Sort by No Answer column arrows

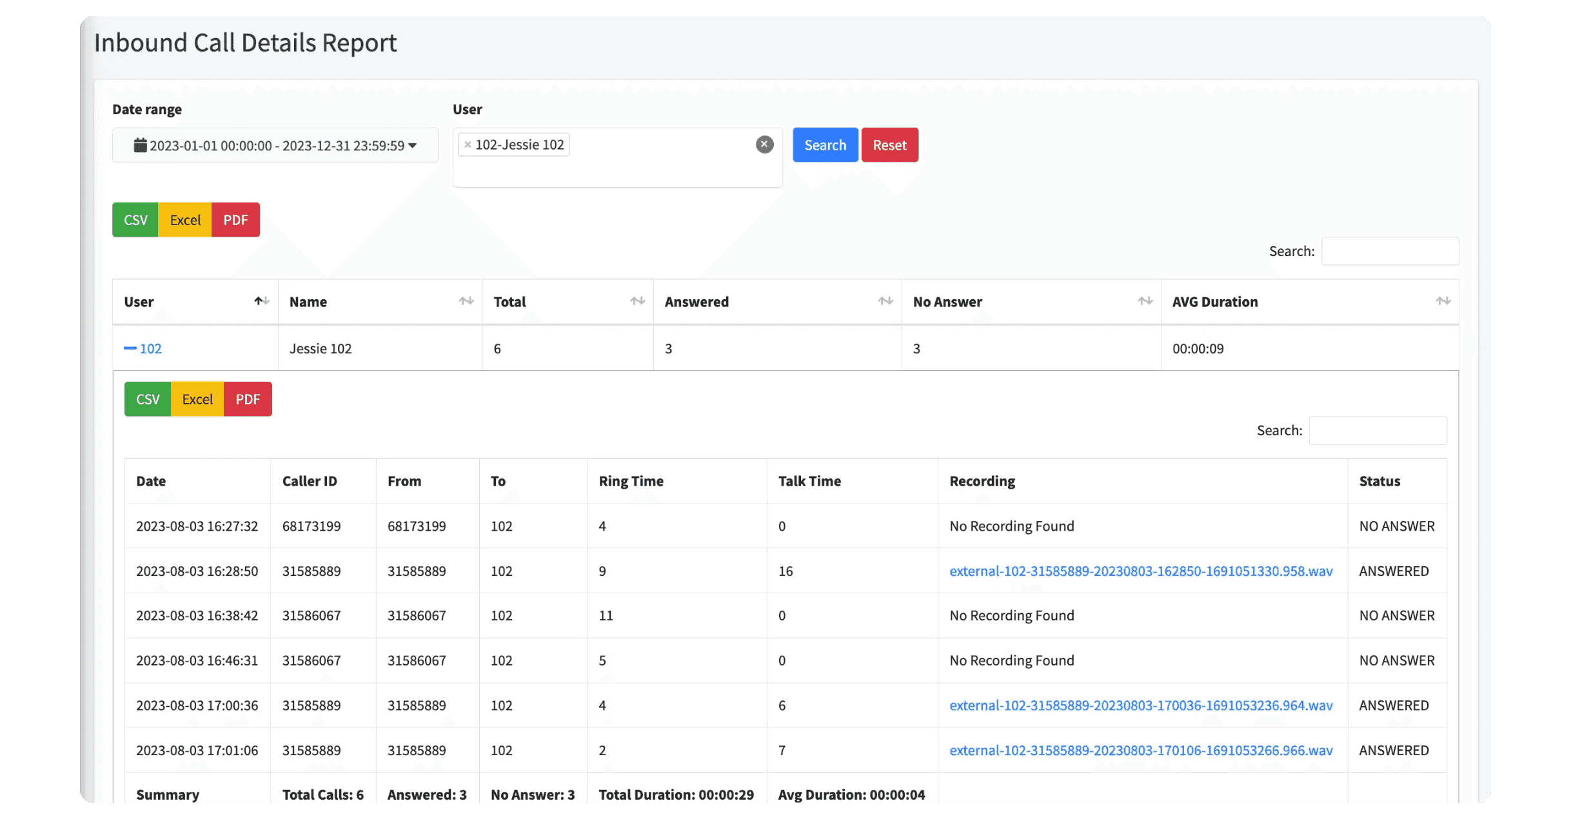click(1145, 301)
